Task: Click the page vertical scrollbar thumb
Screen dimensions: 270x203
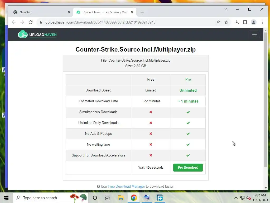Action: pyautogui.click(x=266, y=99)
